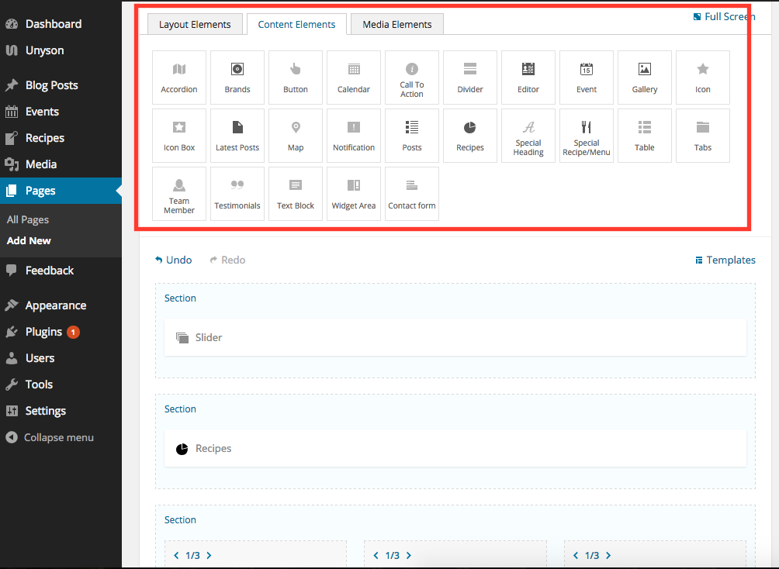
Task: Add the Notification element
Action: point(354,136)
